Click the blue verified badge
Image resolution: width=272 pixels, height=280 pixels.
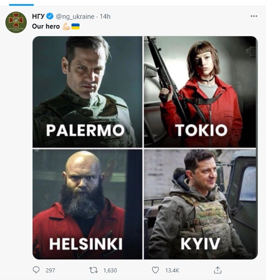pyautogui.click(x=50, y=16)
